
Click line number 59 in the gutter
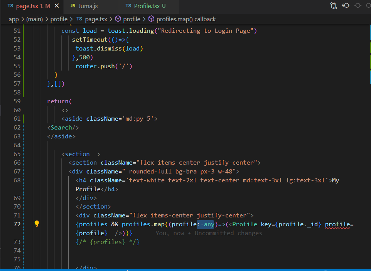click(x=17, y=101)
